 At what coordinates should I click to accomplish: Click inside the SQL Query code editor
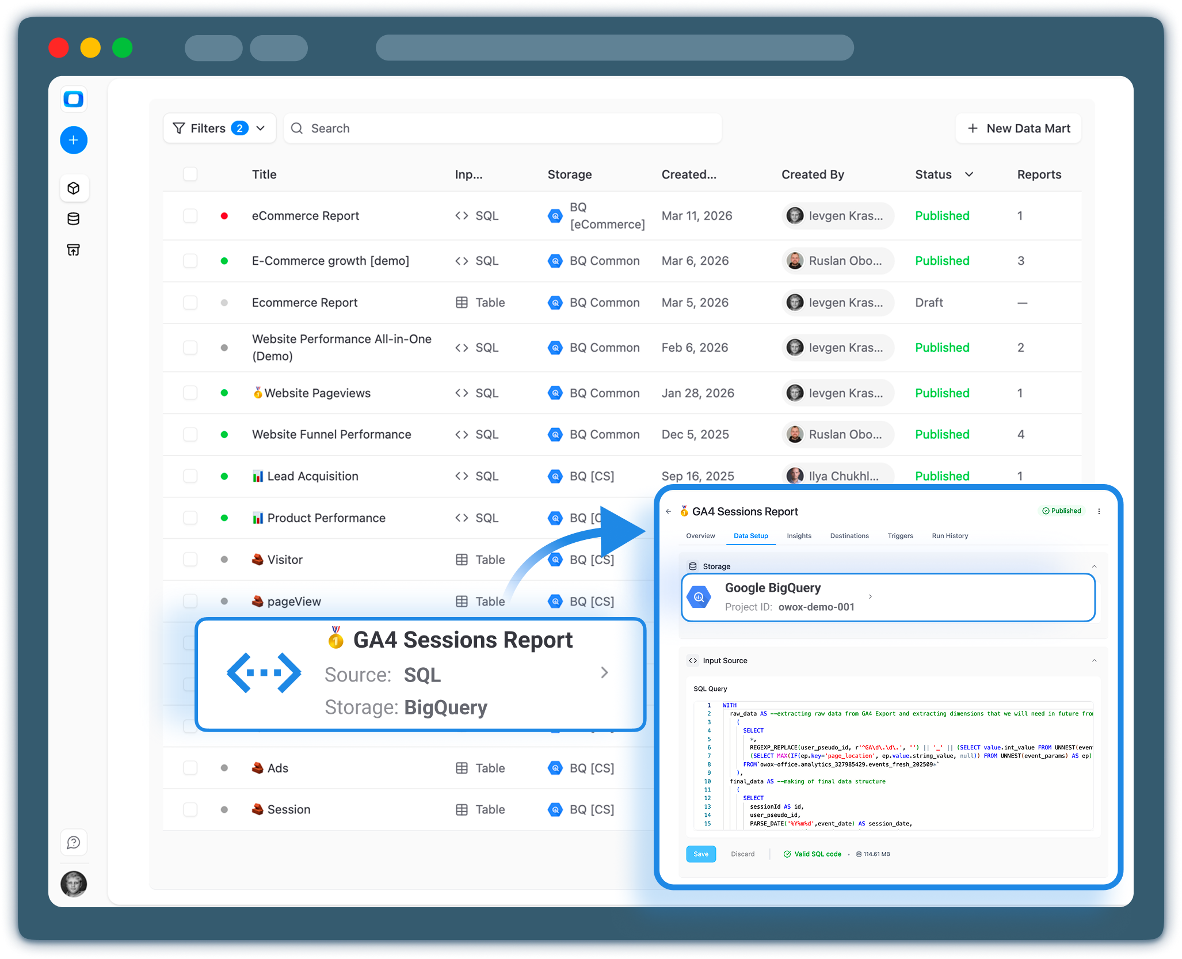(x=894, y=766)
